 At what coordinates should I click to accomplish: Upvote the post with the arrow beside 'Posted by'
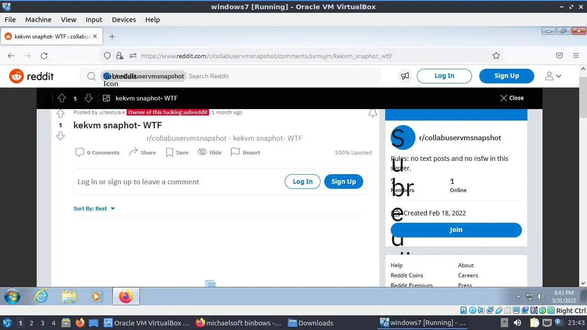pos(61,114)
